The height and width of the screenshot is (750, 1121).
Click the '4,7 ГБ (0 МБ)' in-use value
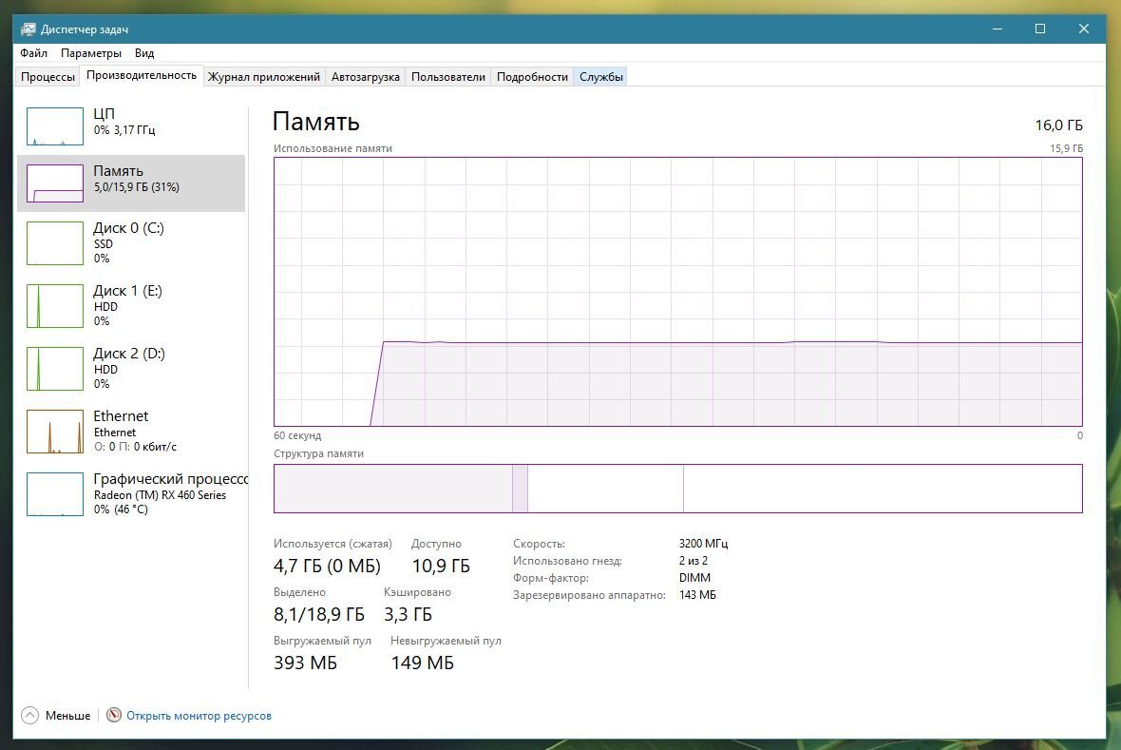pos(327,567)
